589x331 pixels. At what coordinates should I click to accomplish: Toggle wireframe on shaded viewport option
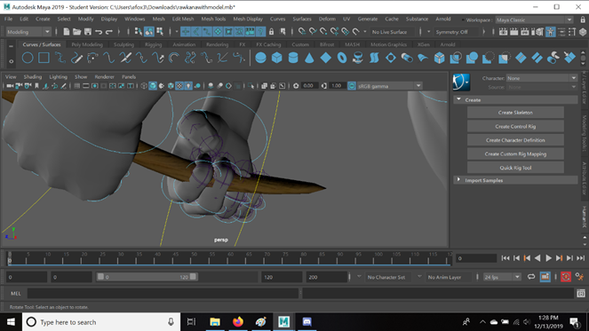click(x=171, y=86)
